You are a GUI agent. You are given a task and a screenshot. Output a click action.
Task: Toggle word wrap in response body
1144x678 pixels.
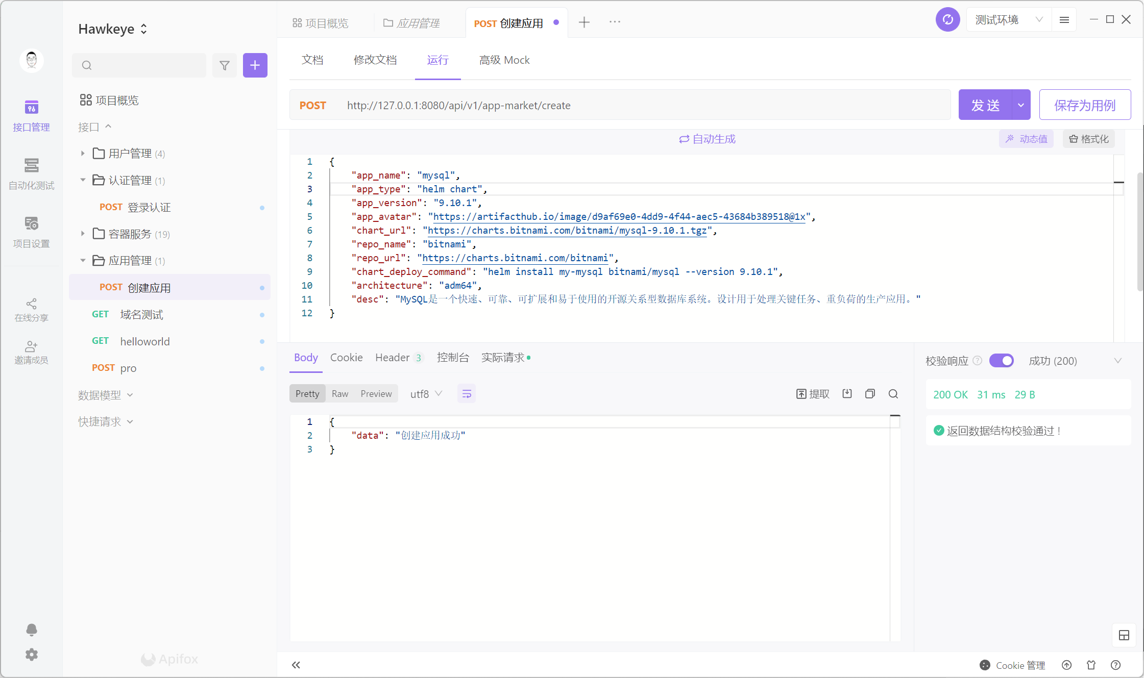pos(467,393)
